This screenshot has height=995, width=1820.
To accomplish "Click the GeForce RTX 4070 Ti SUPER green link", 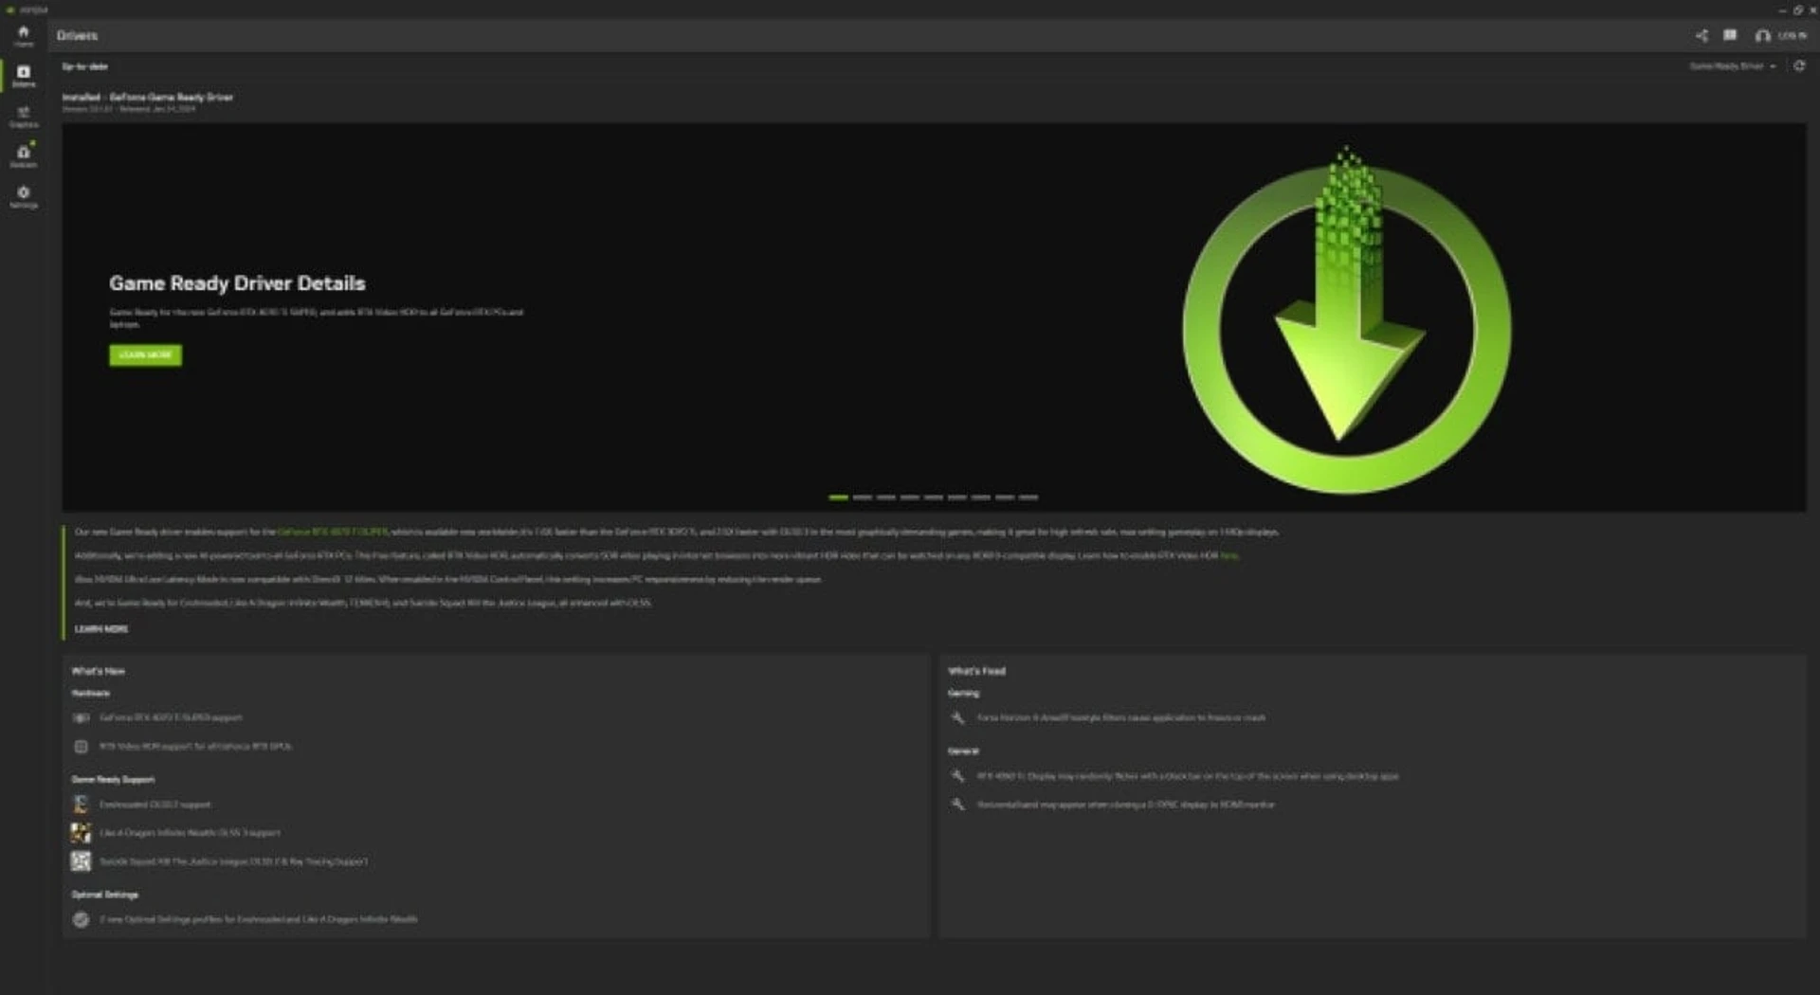I will [333, 533].
